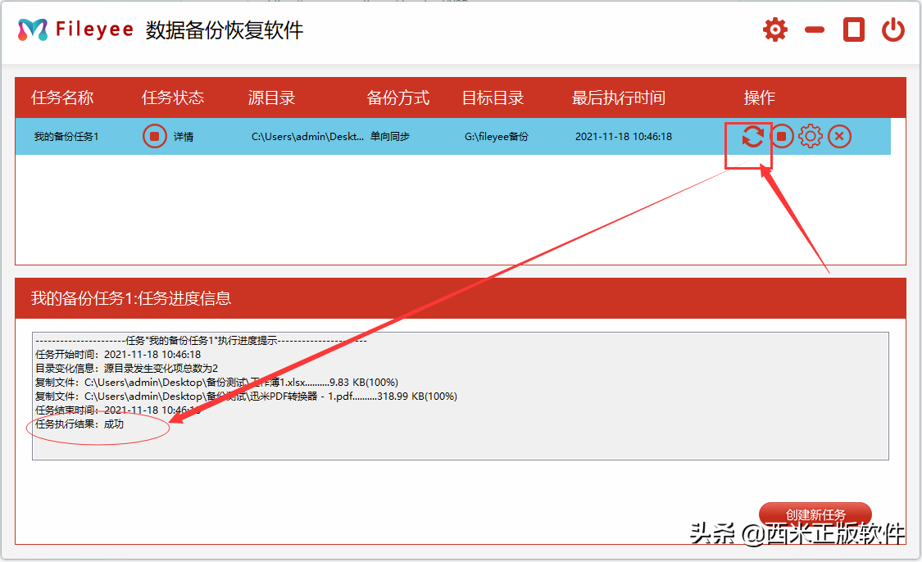
Task: Click the 操作 column header
Action: [x=759, y=97]
